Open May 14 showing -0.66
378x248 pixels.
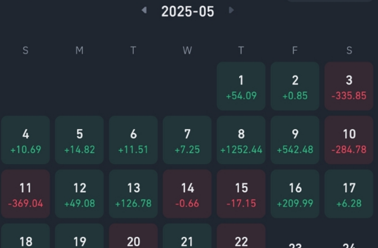click(187, 194)
